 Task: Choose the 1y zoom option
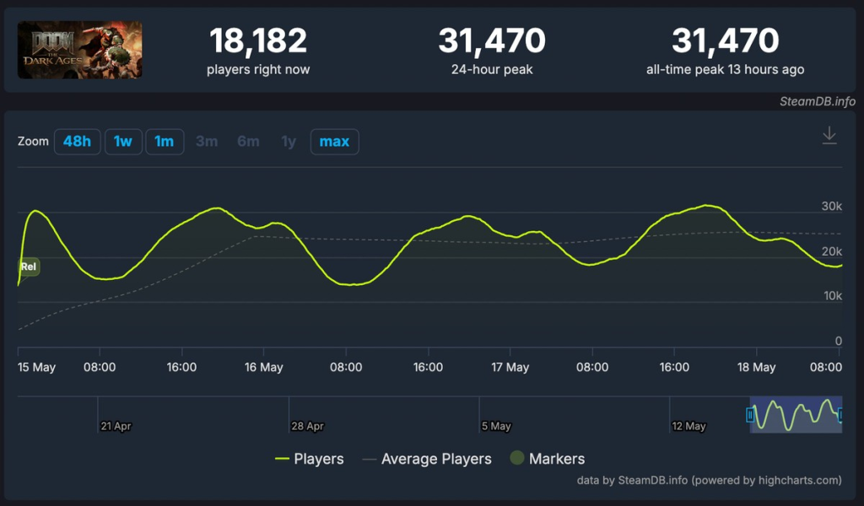click(289, 142)
